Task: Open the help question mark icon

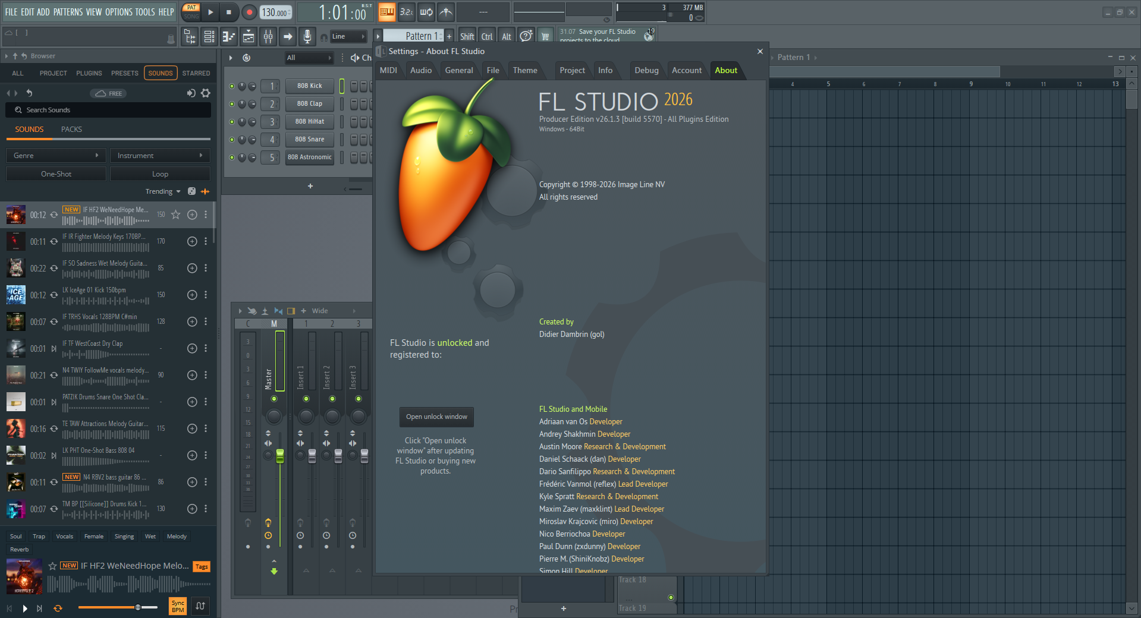Action: (x=526, y=36)
